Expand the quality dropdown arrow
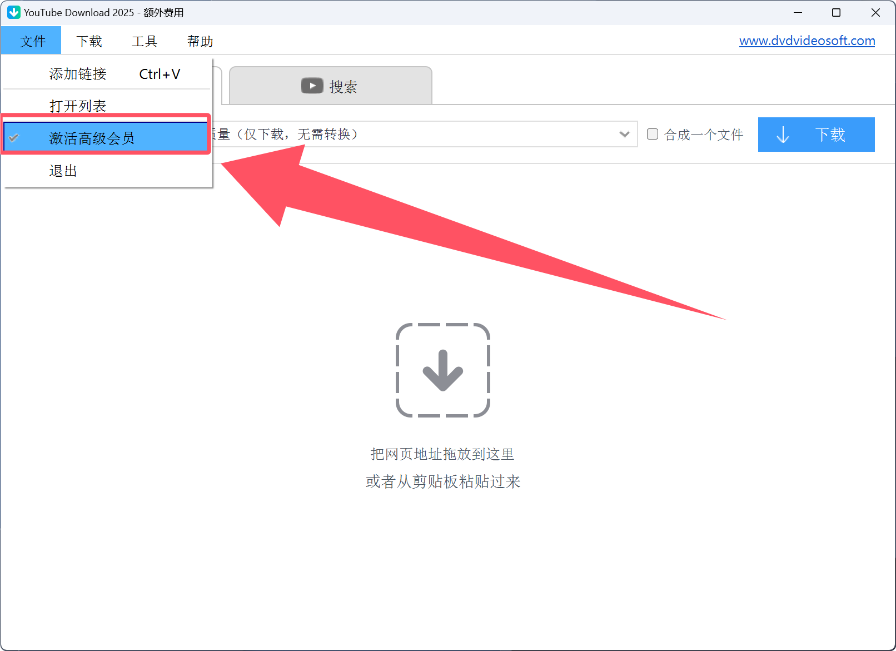The width and height of the screenshot is (896, 651). [625, 134]
